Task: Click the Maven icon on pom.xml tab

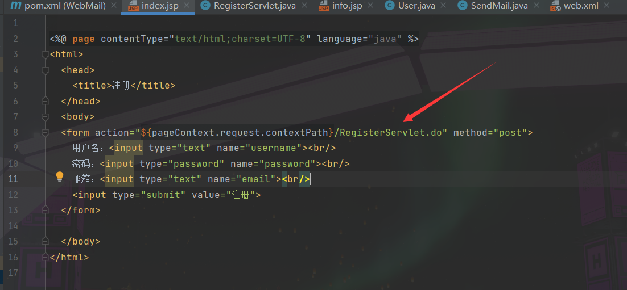Action: point(15,6)
